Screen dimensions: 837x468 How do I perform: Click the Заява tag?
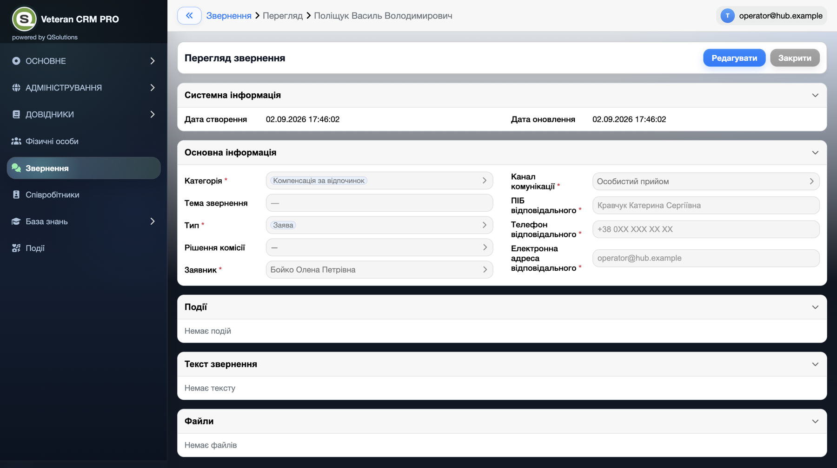[283, 225]
